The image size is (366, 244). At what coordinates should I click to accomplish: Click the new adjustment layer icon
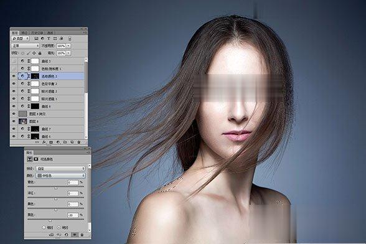point(58,142)
